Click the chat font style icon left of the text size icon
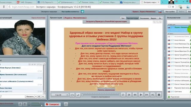 39,97
